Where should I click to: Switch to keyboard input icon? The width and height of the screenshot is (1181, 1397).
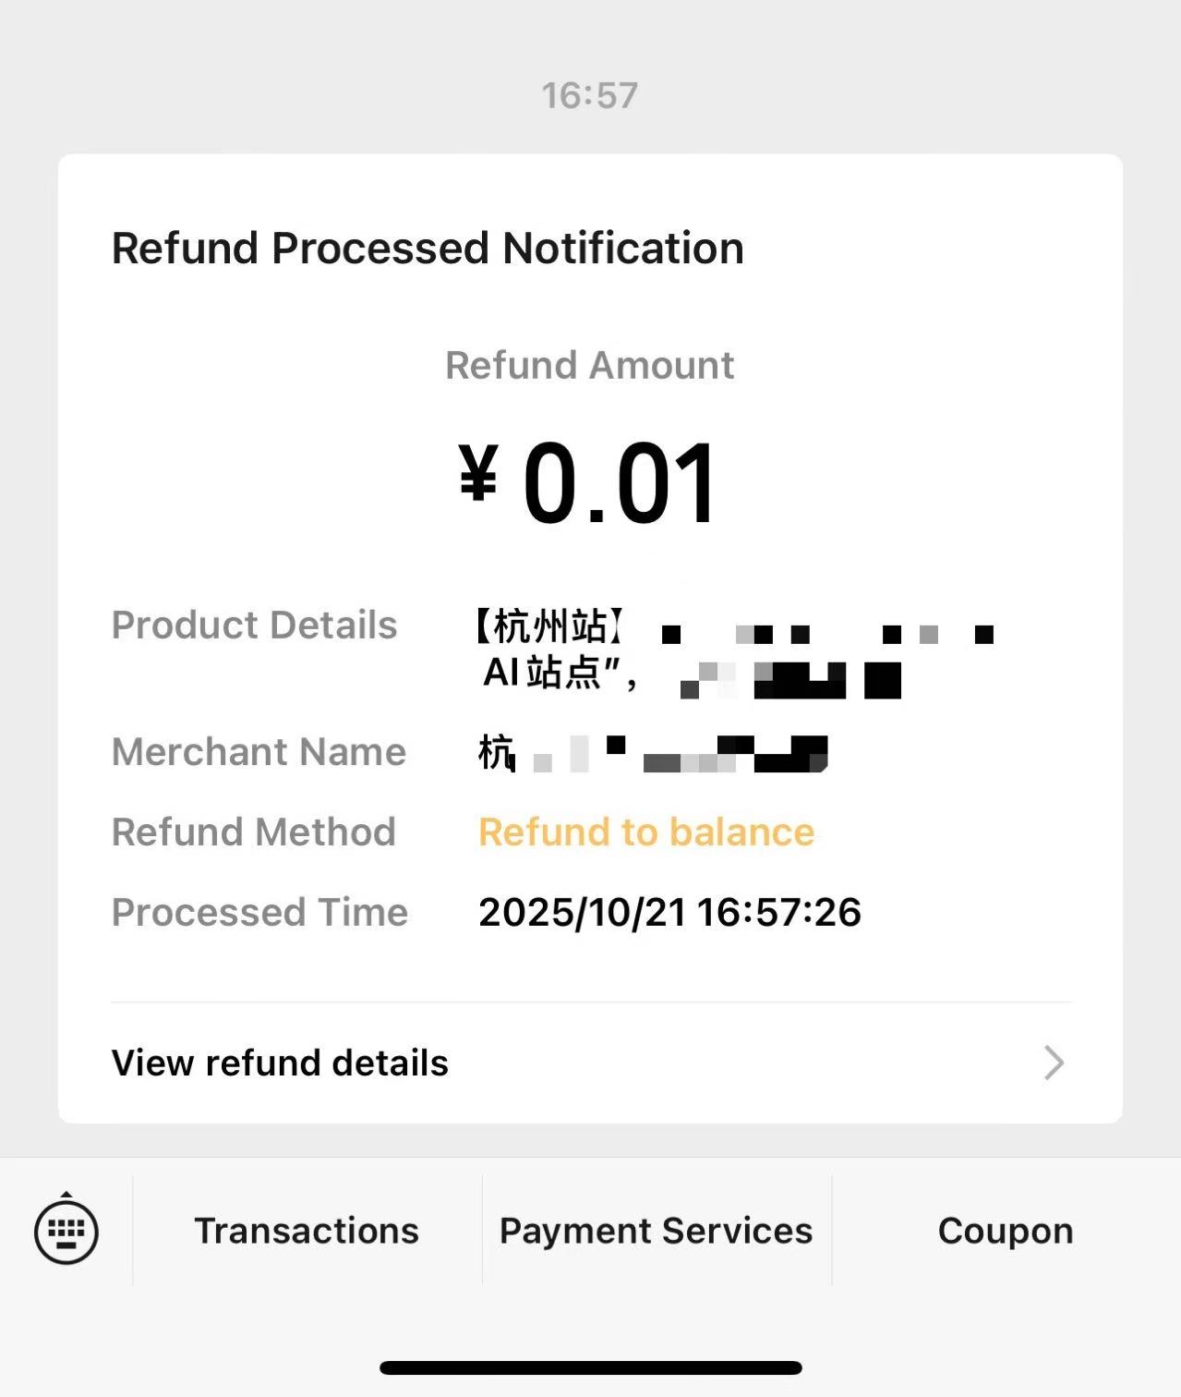(x=66, y=1231)
